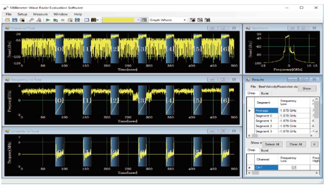Screen dimensions: 325x190
Task: Open the Graph Whole combo box
Action: [x=167, y=20]
